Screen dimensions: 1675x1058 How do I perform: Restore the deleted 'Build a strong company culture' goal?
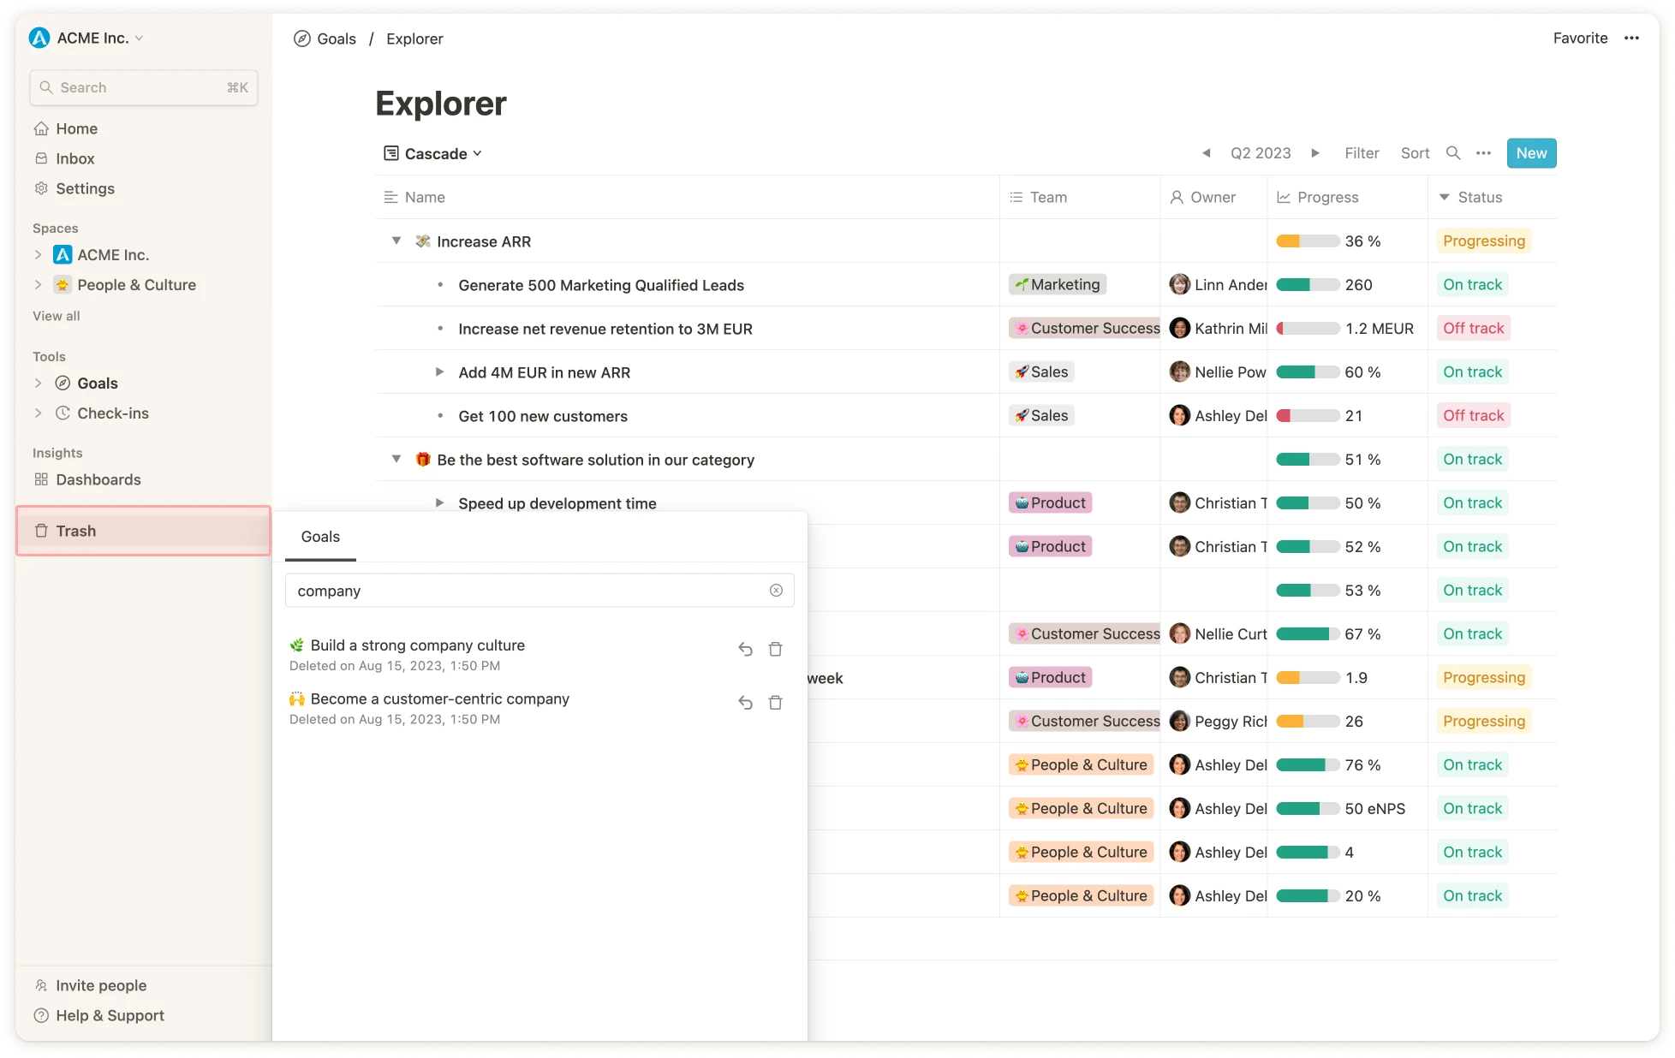tap(745, 649)
